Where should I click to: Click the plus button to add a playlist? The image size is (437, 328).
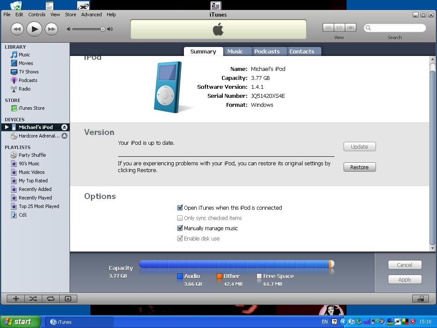[16, 299]
